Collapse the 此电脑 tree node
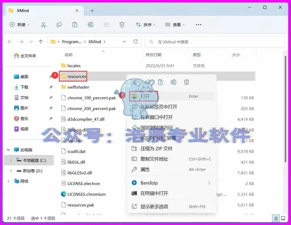 click(8, 150)
